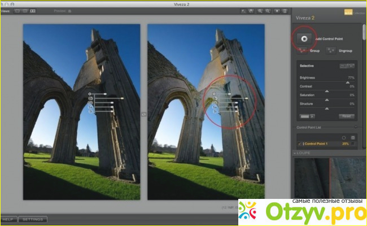Viewport: 367px width, 226px height.
Task: Click the divider handle between image previews
Action: 143,114
